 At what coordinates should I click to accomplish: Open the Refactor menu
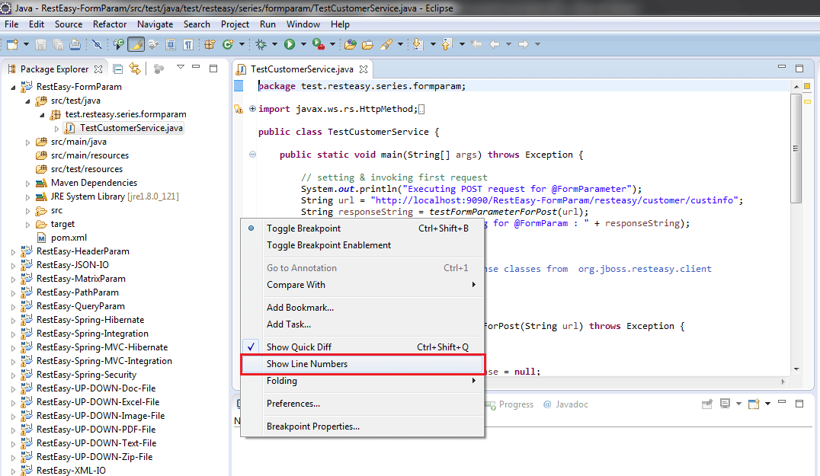click(110, 24)
